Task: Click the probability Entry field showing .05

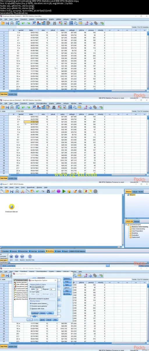Action: coord(38,289)
